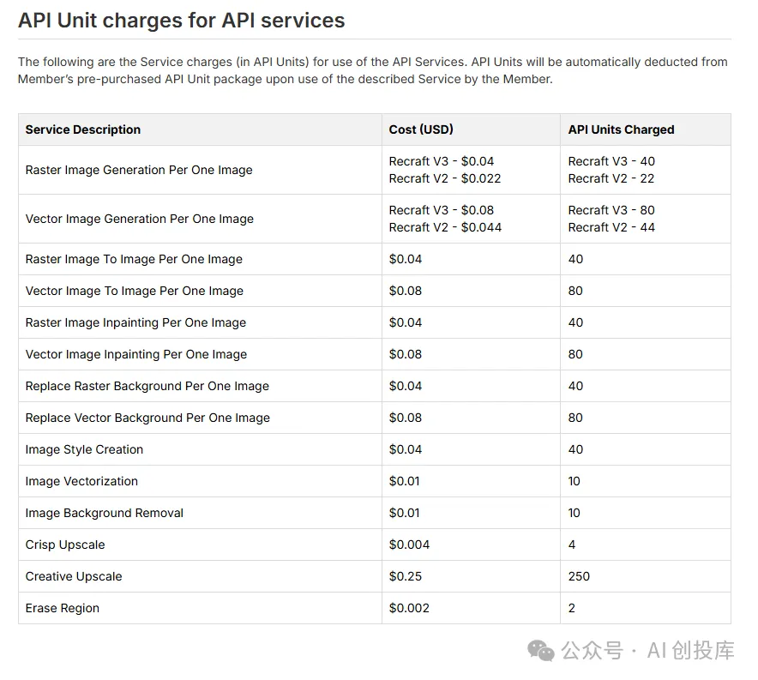Image resolution: width=758 pixels, height=680 pixels.
Task: Click the 40 units value for Raster Image Inpainting
Action: pos(575,322)
